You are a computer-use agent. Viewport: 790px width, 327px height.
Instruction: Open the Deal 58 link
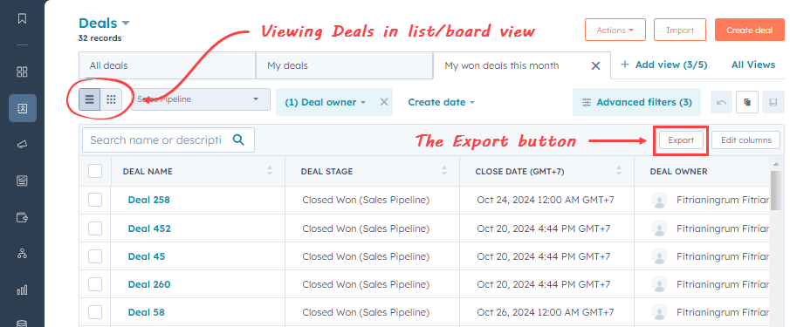[146, 312]
